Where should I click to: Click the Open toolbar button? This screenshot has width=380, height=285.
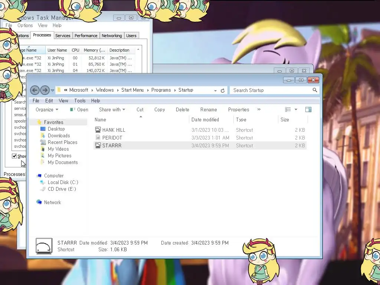79,109
